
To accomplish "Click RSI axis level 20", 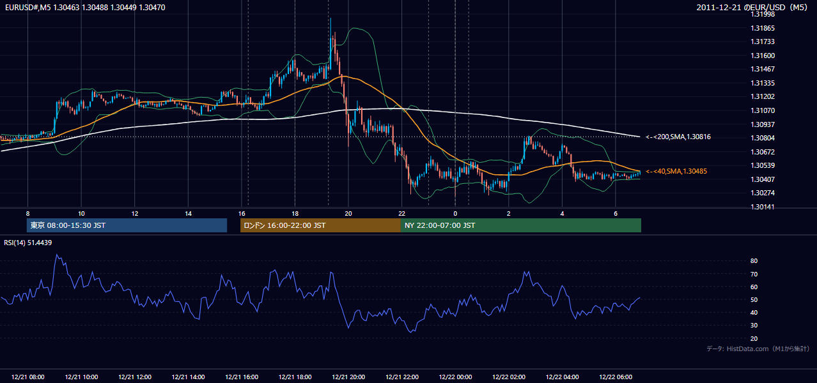I will point(754,338).
